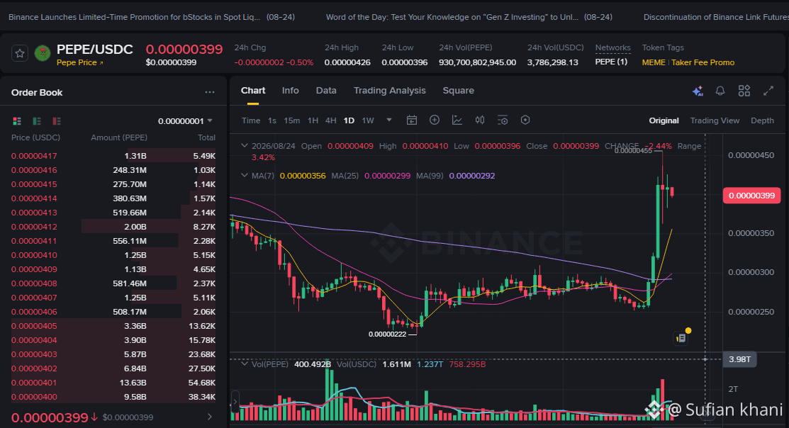Expand the chart to fullscreen

coord(768,91)
